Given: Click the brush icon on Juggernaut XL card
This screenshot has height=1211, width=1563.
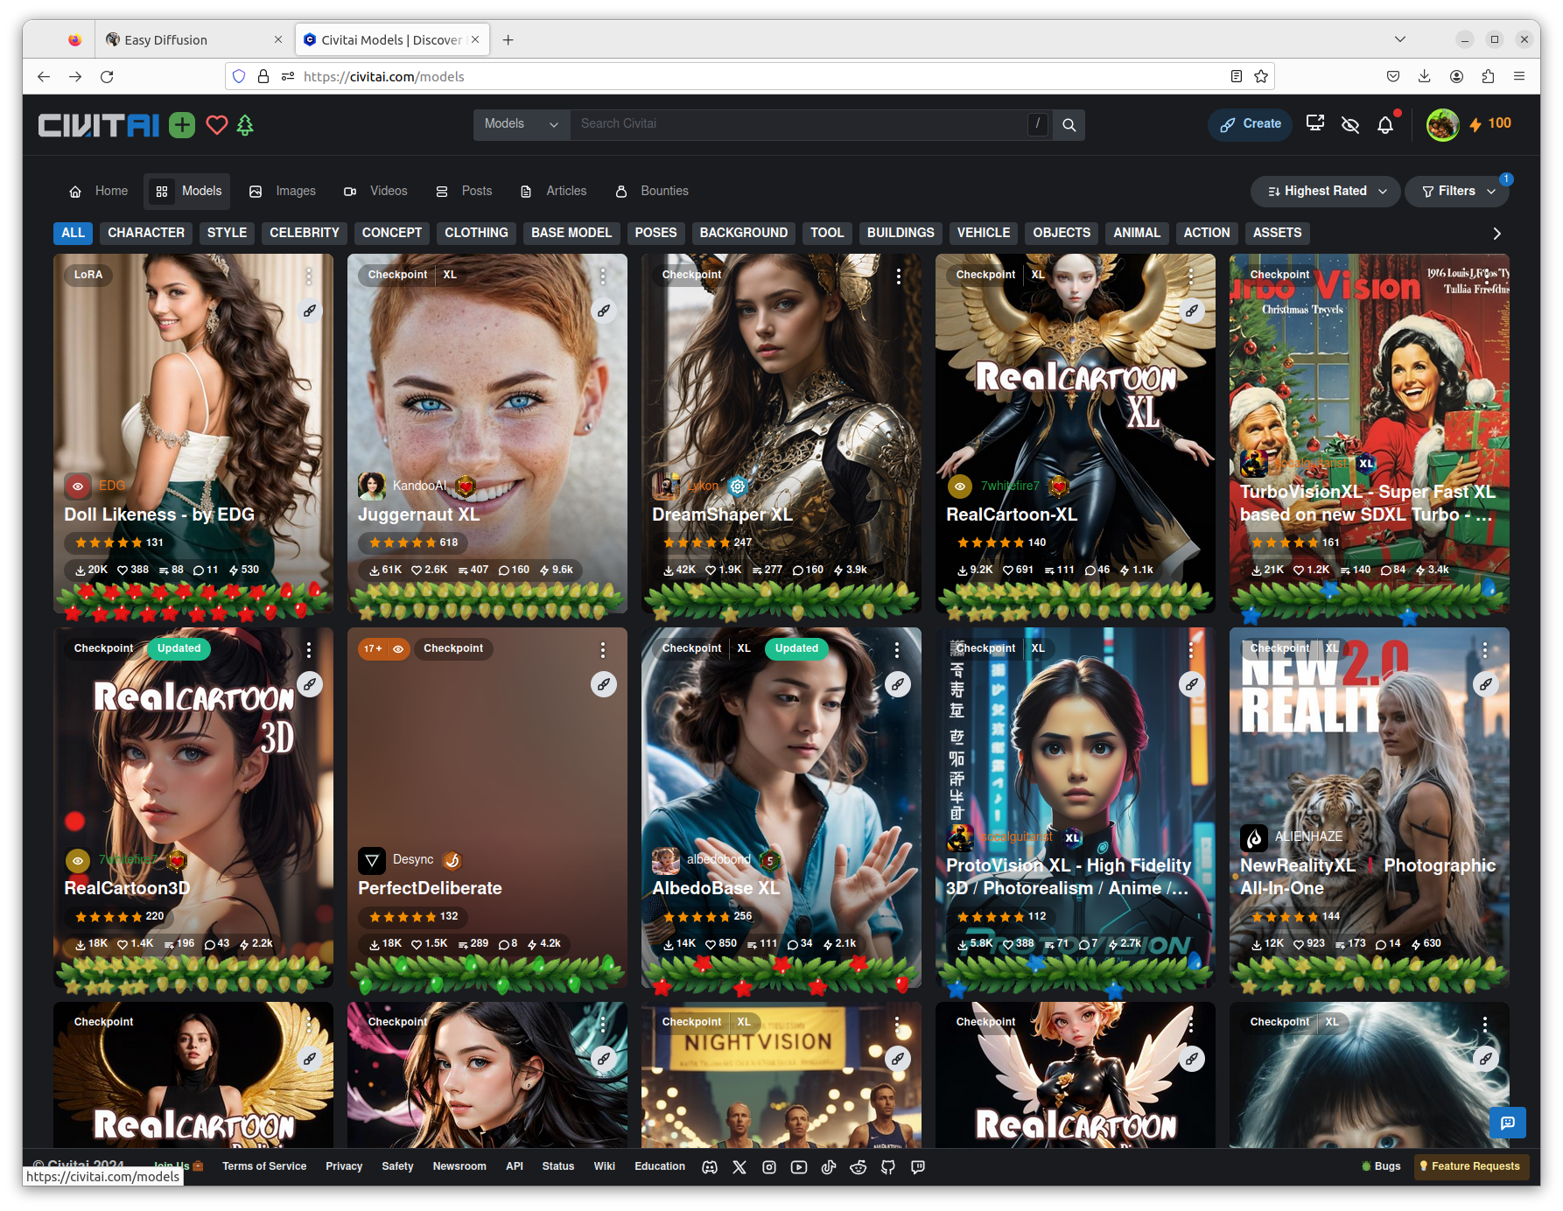Looking at the screenshot, I should 604,311.
